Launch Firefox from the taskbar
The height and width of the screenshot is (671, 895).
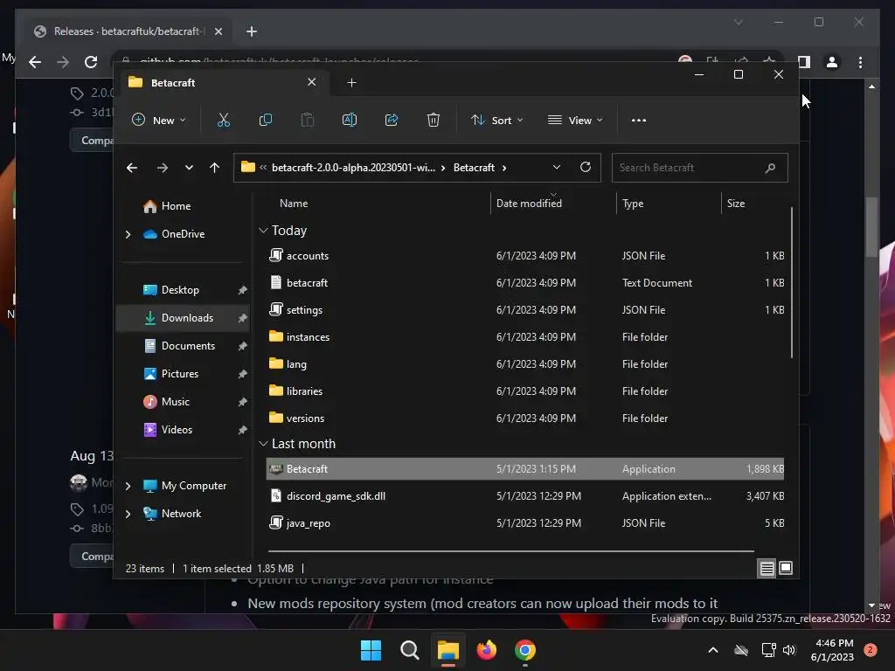(x=486, y=650)
